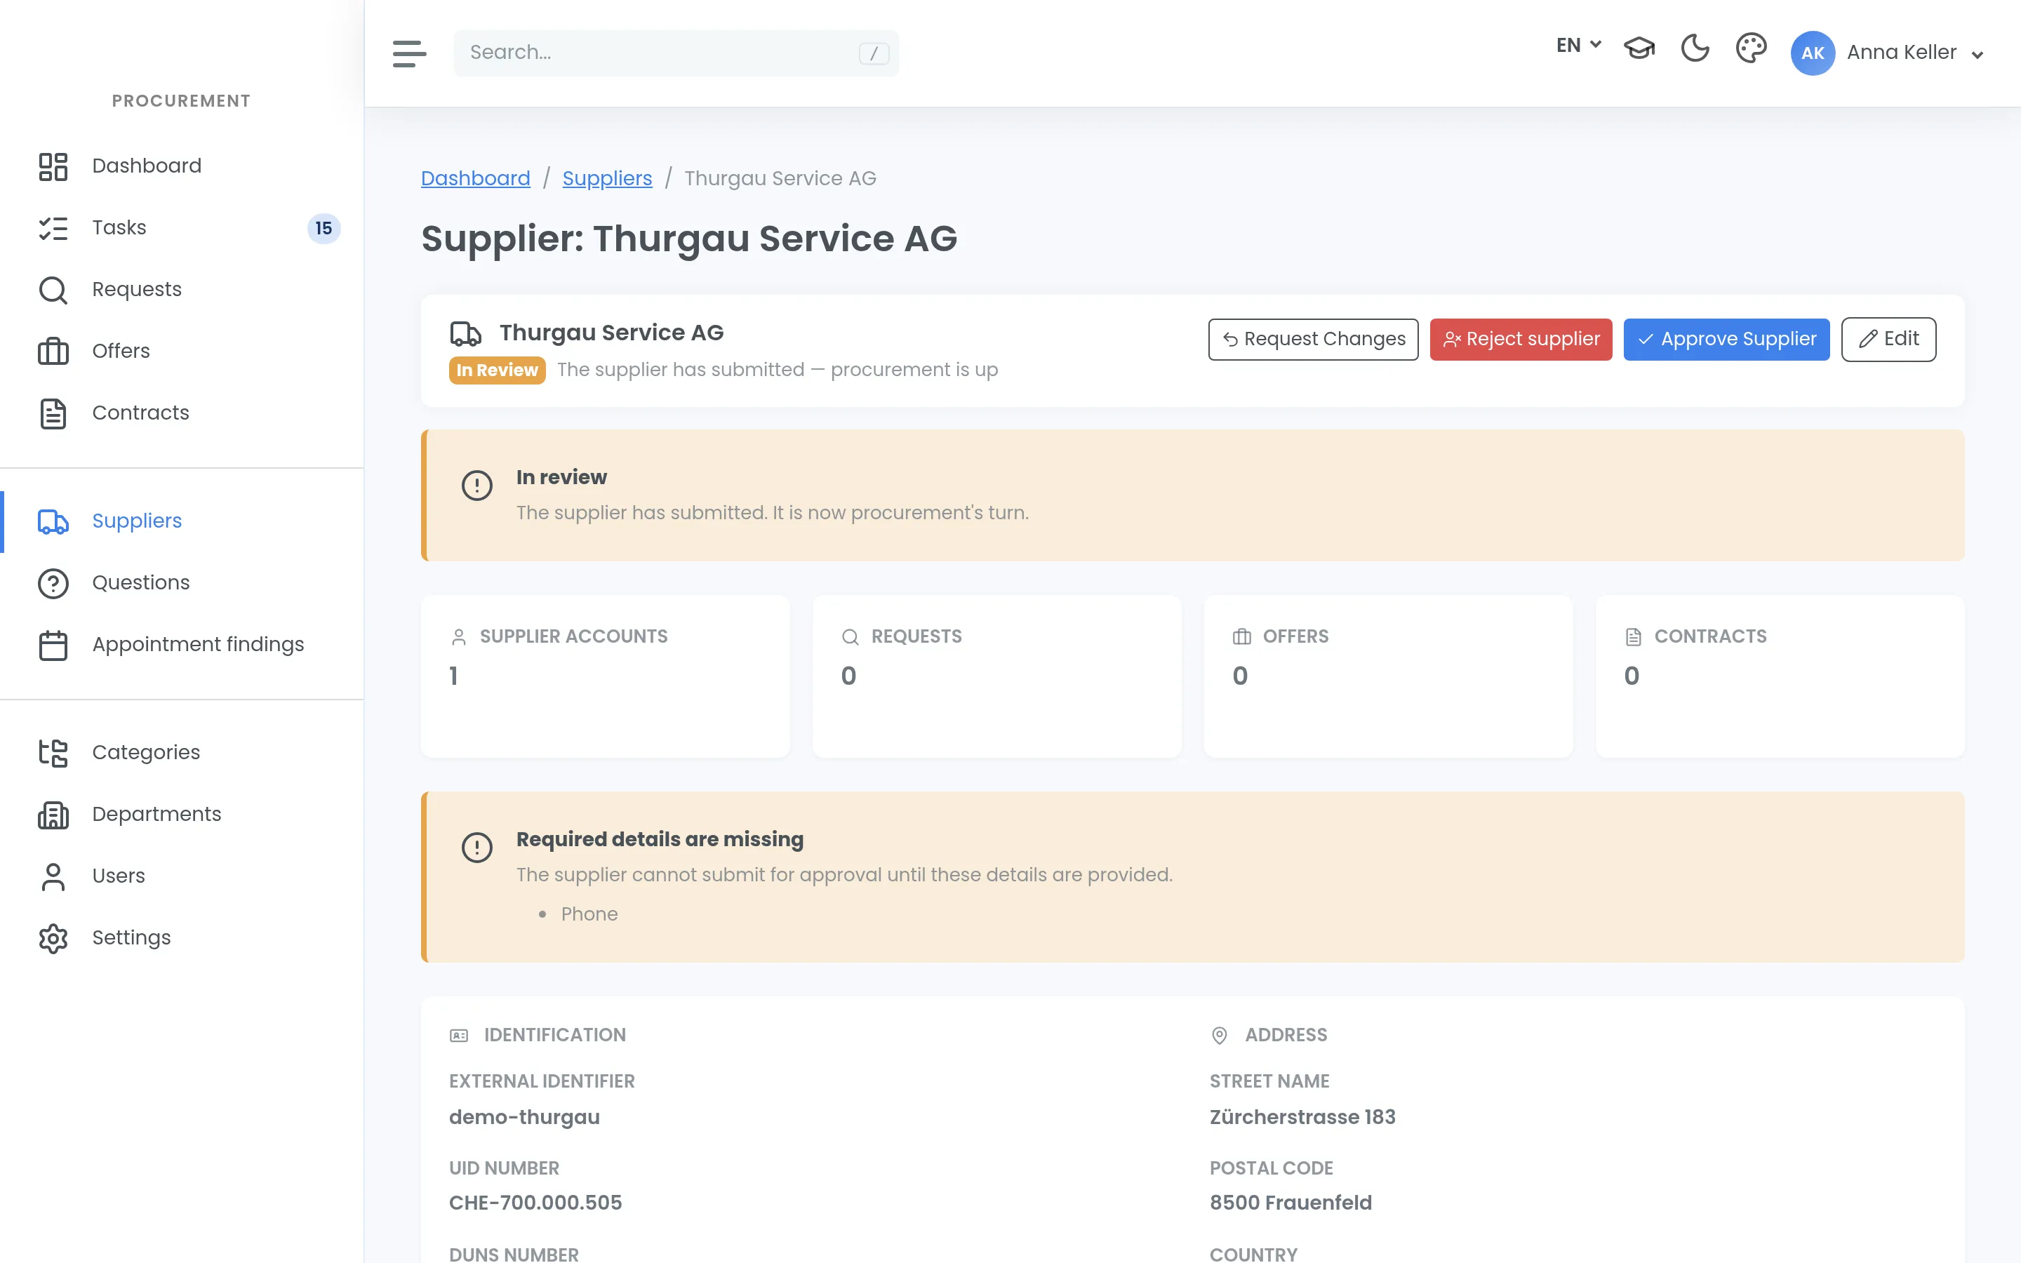This screenshot has height=1263, width=2021.
Task: Click the missing Phone list item
Action: coord(589,914)
